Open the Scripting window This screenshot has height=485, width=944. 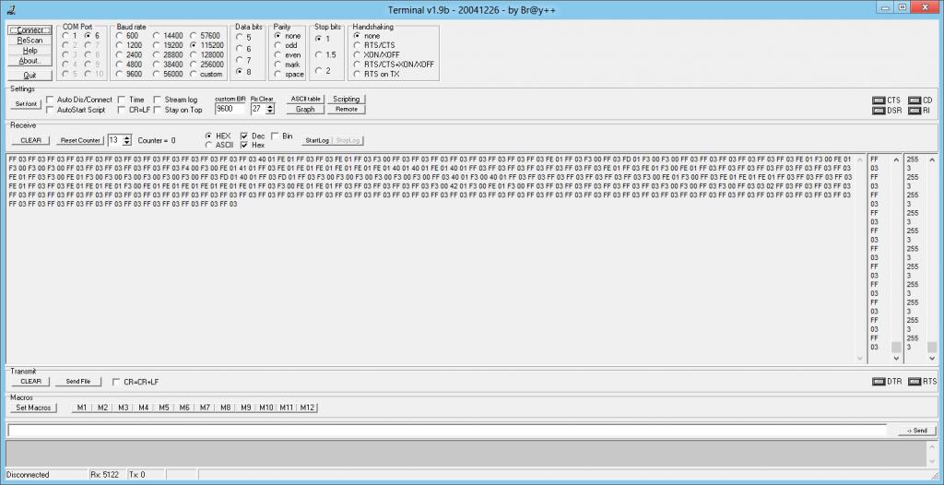[347, 99]
